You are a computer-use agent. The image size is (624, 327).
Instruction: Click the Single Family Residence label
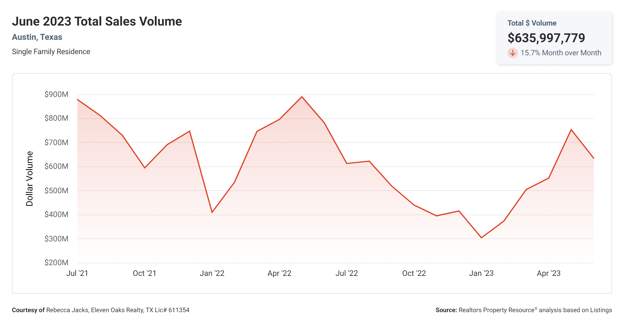pos(51,52)
